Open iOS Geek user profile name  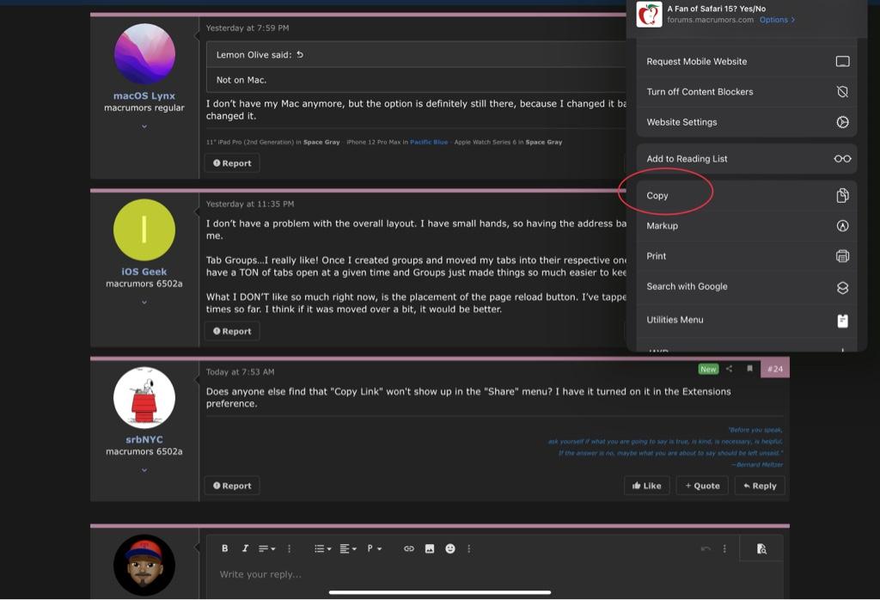(144, 271)
